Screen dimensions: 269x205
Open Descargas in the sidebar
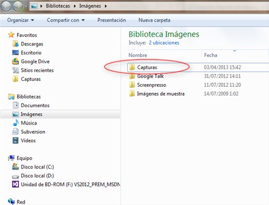(32, 44)
